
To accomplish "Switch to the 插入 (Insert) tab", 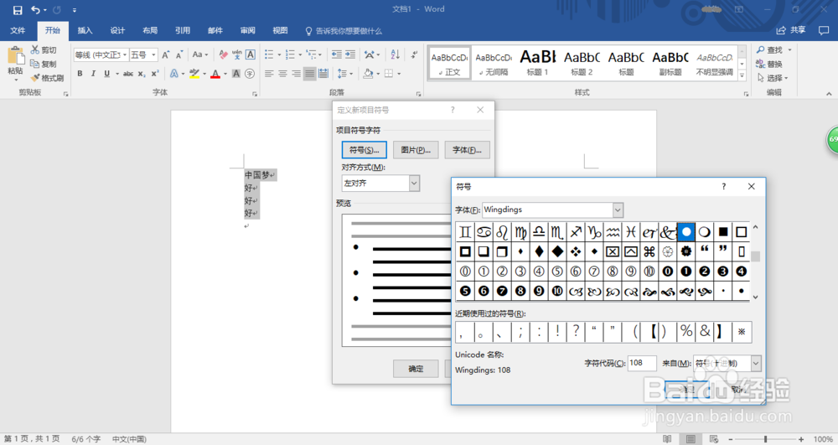I will tap(85, 30).
